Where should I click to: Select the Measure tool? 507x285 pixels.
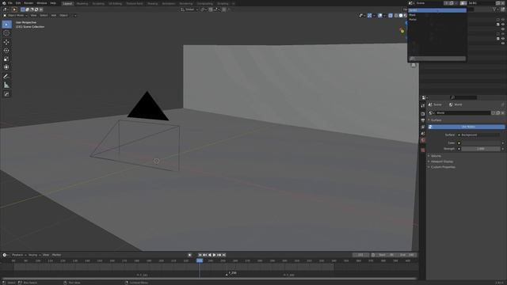click(x=6, y=85)
